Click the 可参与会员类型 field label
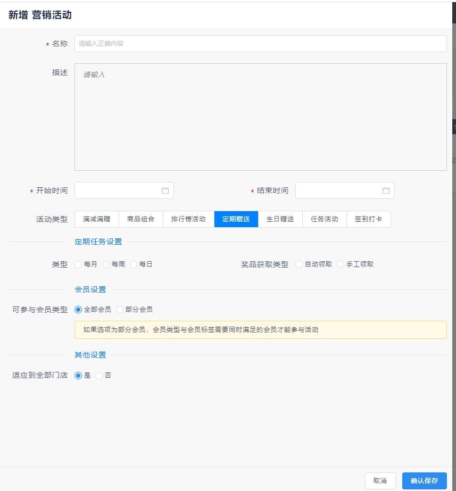 click(x=40, y=310)
